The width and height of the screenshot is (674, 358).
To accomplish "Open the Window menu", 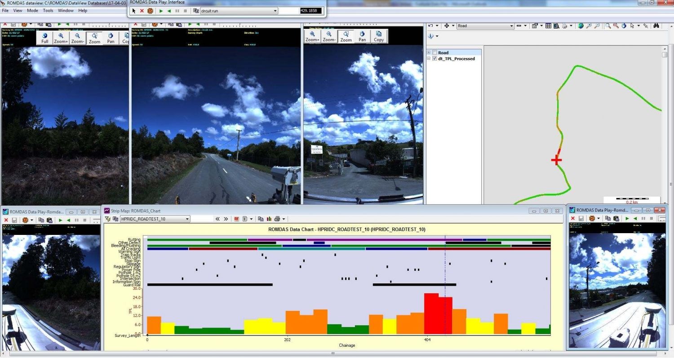I will pos(66,10).
